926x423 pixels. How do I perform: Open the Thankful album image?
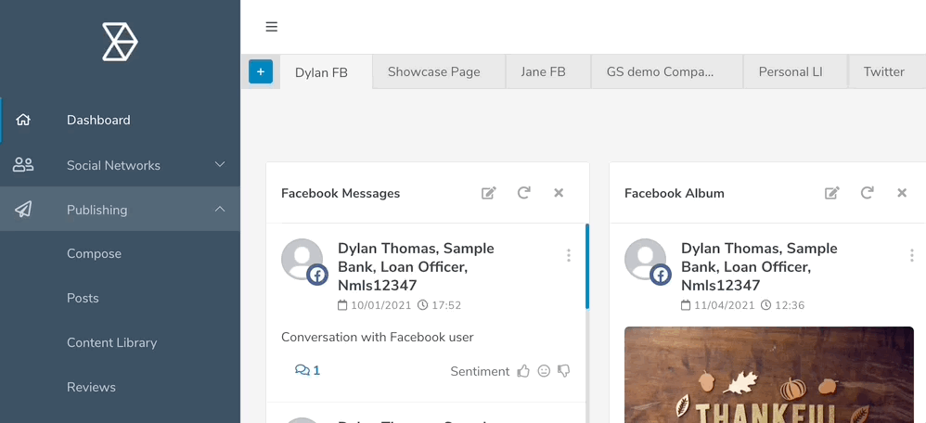click(x=769, y=375)
